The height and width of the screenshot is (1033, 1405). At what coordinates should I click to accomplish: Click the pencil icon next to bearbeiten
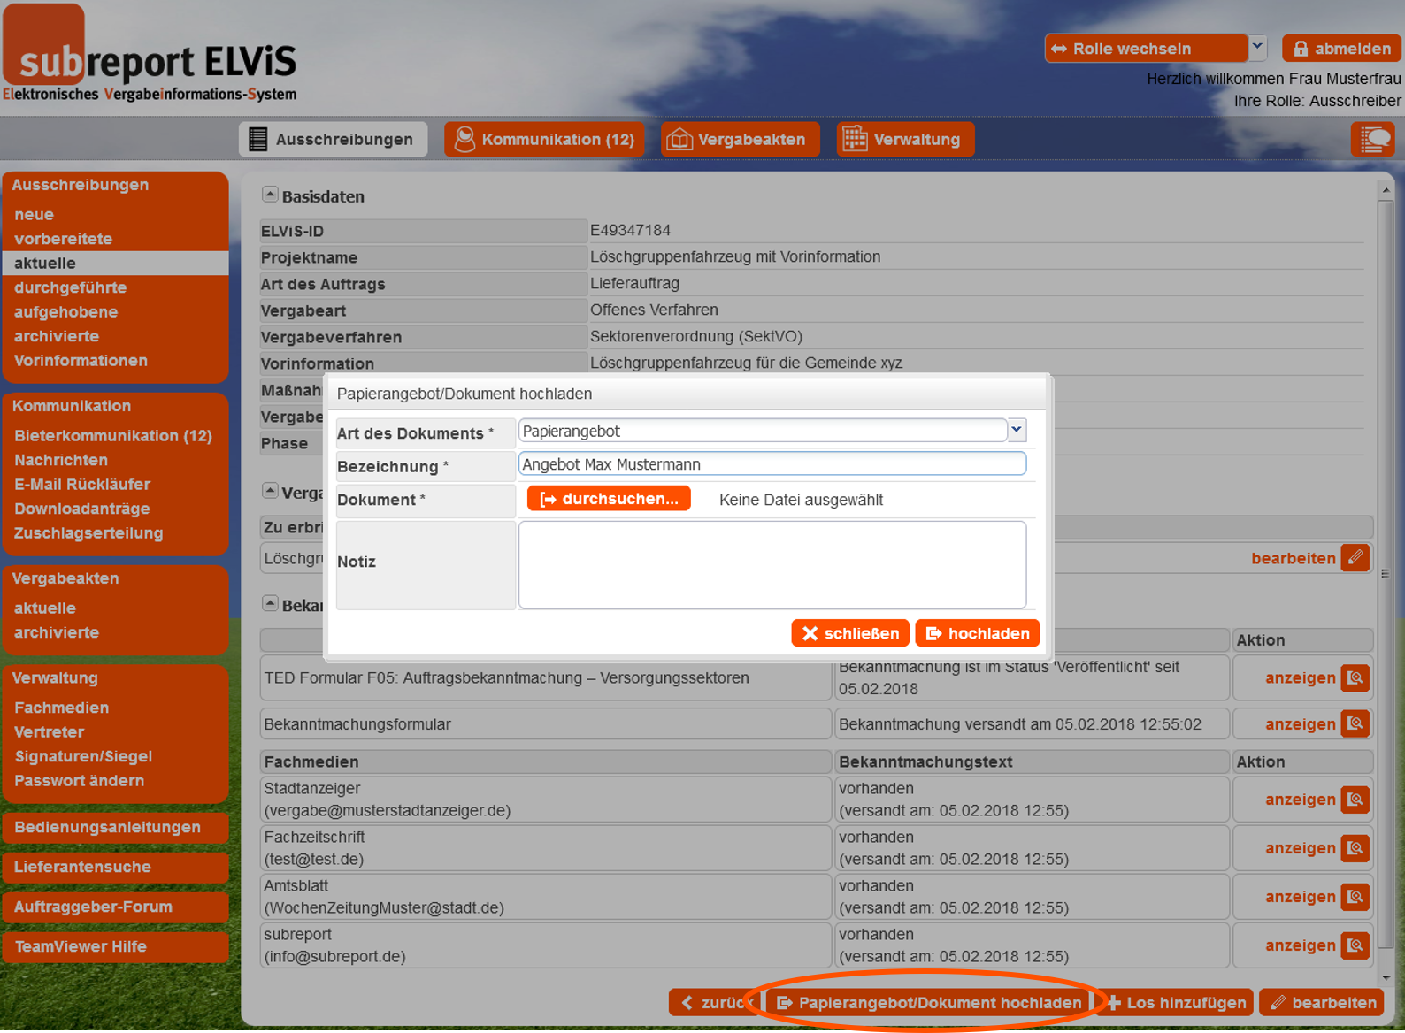point(1355,558)
